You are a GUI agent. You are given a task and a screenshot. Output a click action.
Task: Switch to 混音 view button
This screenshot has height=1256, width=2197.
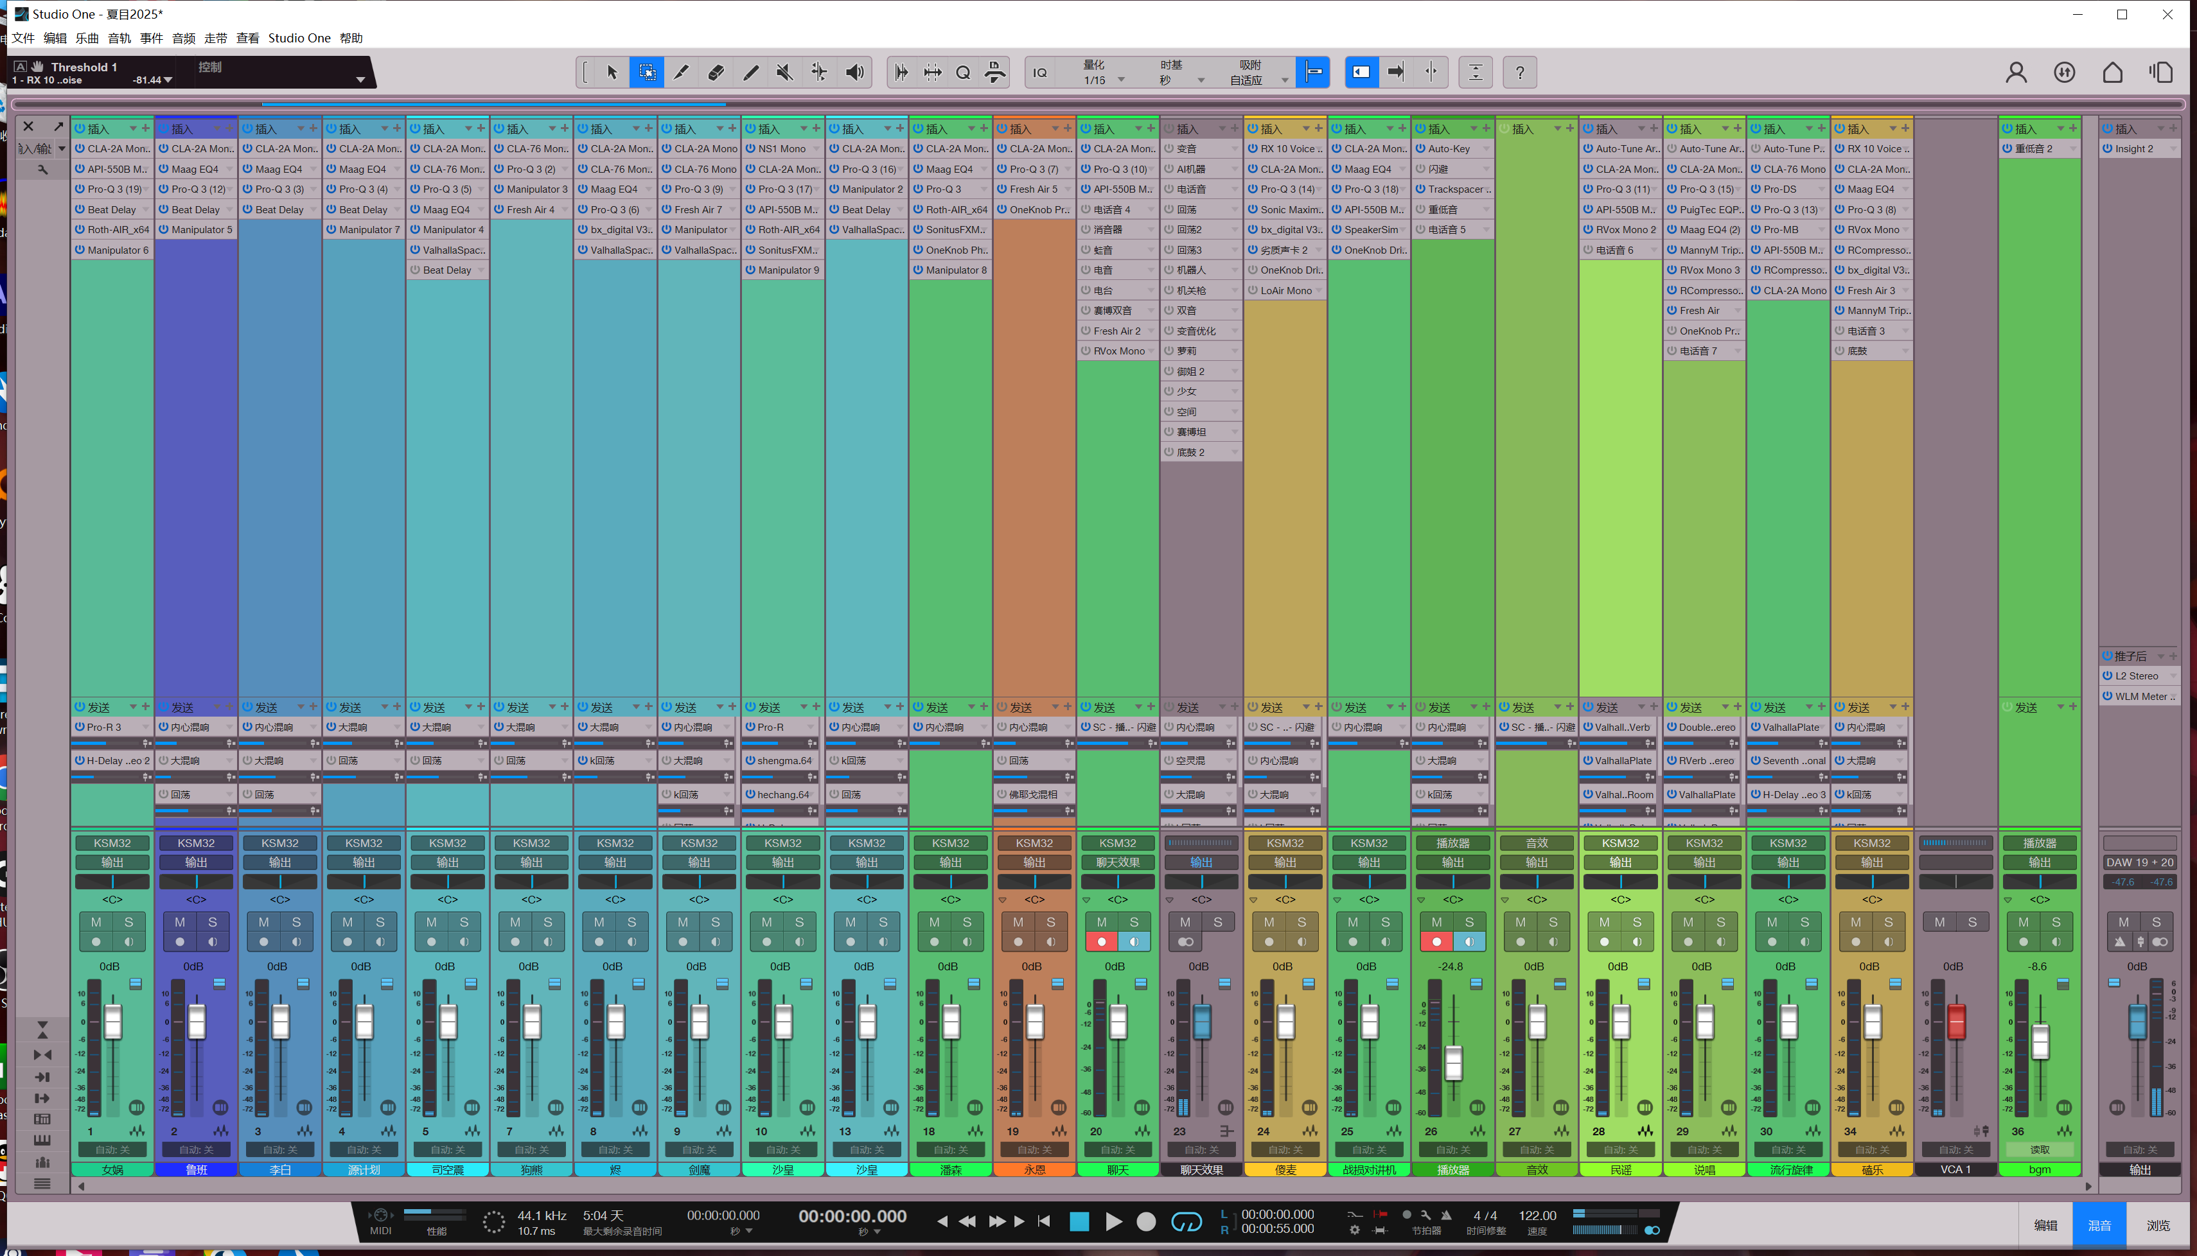tap(2099, 1225)
